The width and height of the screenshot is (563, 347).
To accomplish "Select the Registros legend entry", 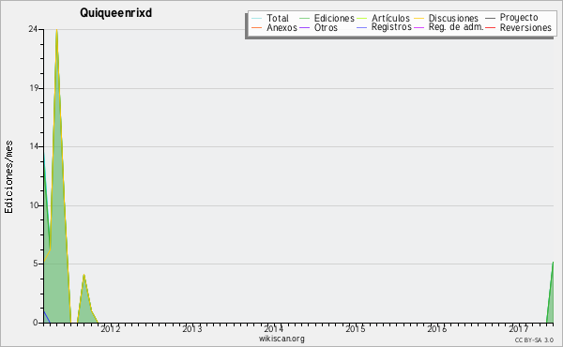I will click(391, 27).
